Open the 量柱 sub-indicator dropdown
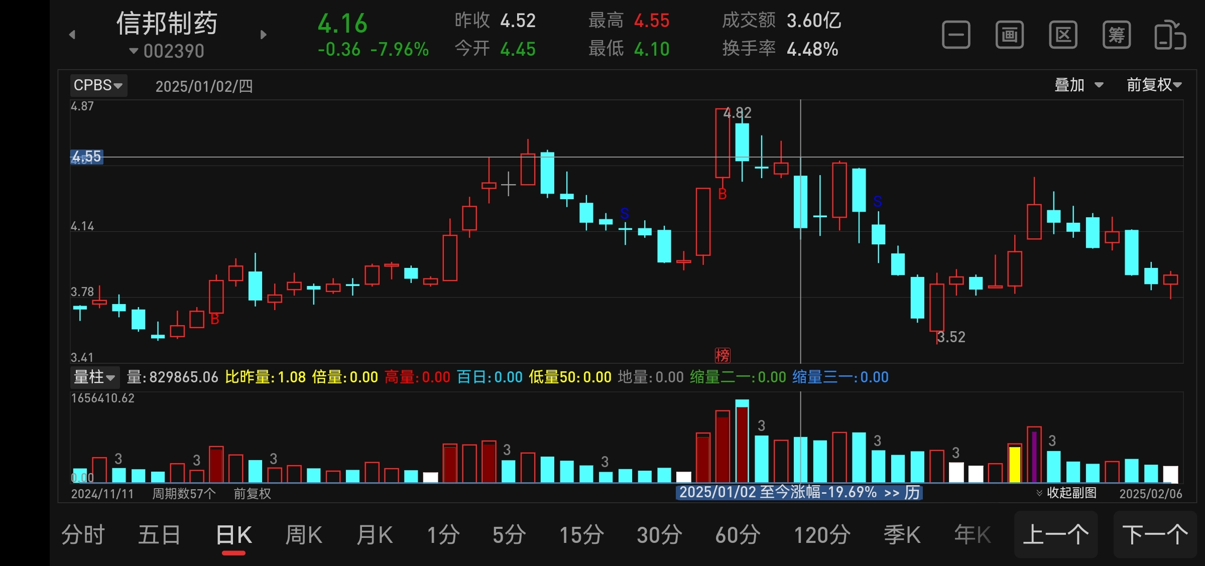This screenshot has height=566, width=1205. tap(94, 377)
